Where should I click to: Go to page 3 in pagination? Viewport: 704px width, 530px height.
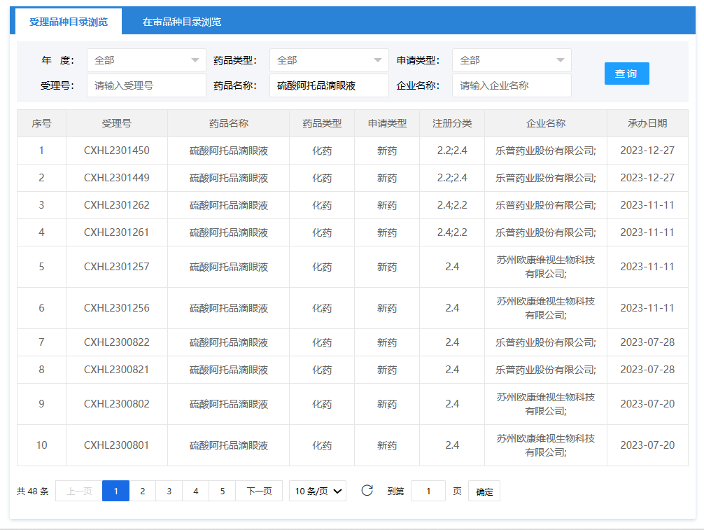click(x=169, y=491)
